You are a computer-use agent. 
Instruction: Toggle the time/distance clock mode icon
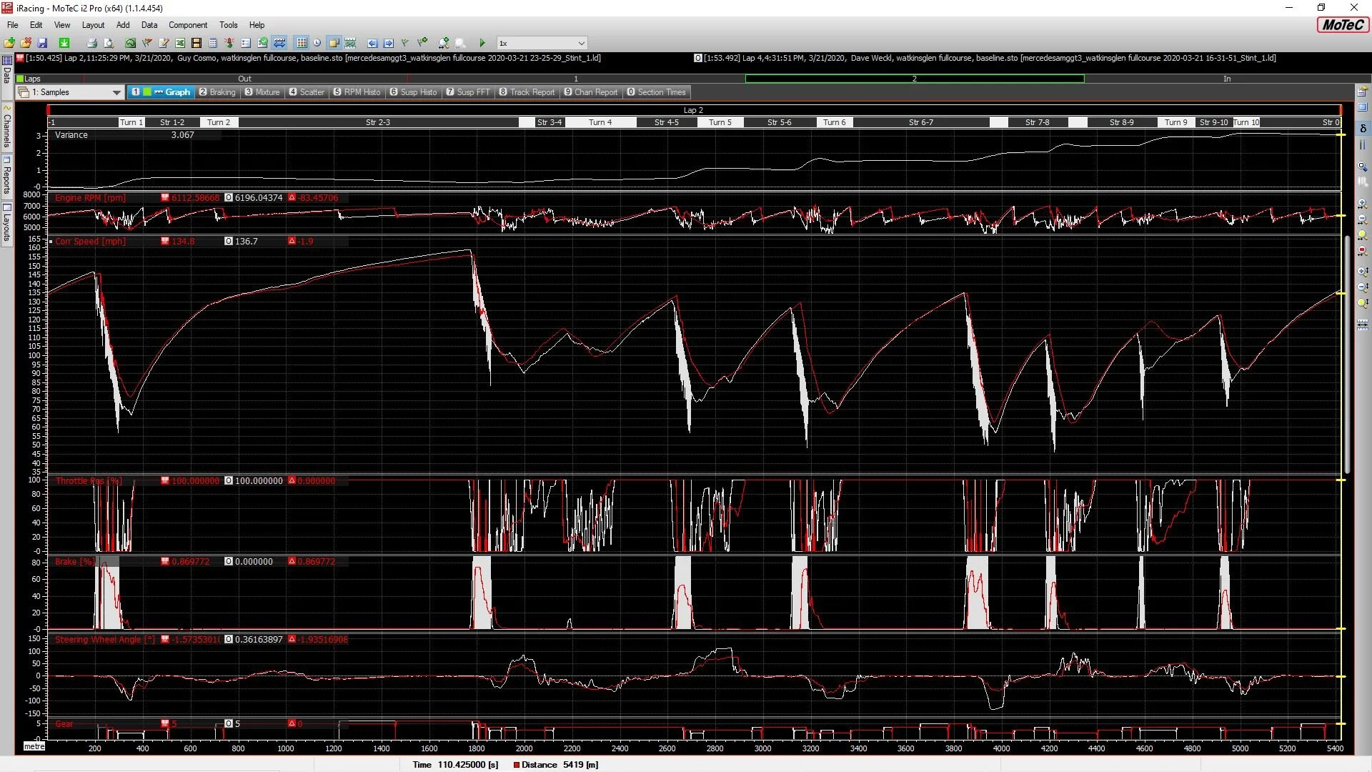point(317,44)
